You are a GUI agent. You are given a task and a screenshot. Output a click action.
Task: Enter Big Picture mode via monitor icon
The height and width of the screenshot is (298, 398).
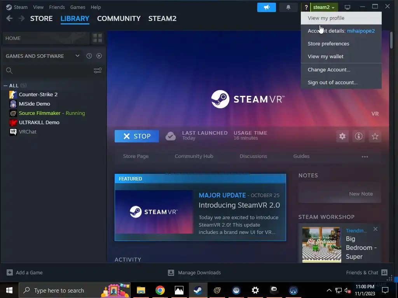(x=347, y=7)
